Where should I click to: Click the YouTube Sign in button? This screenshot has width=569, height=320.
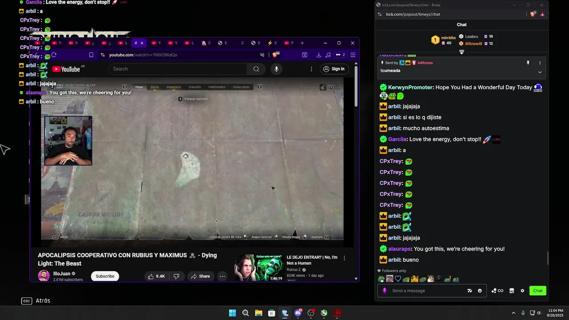click(x=334, y=69)
